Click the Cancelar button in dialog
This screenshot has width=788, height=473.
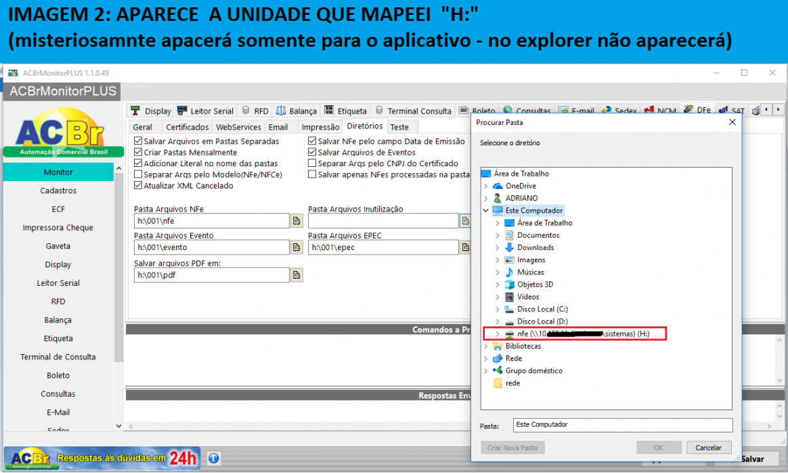pos(708,448)
